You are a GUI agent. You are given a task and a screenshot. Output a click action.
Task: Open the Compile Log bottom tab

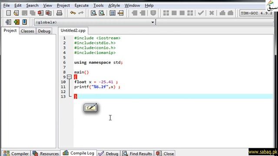pyautogui.click(x=79, y=153)
